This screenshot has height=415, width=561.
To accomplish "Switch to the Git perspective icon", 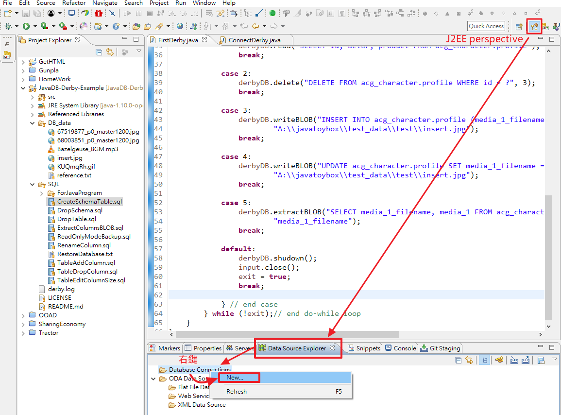I will 545,26.
